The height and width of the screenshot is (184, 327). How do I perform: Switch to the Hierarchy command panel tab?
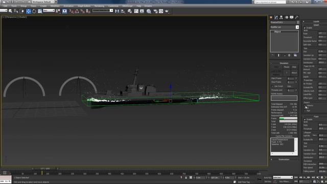pos(282,17)
